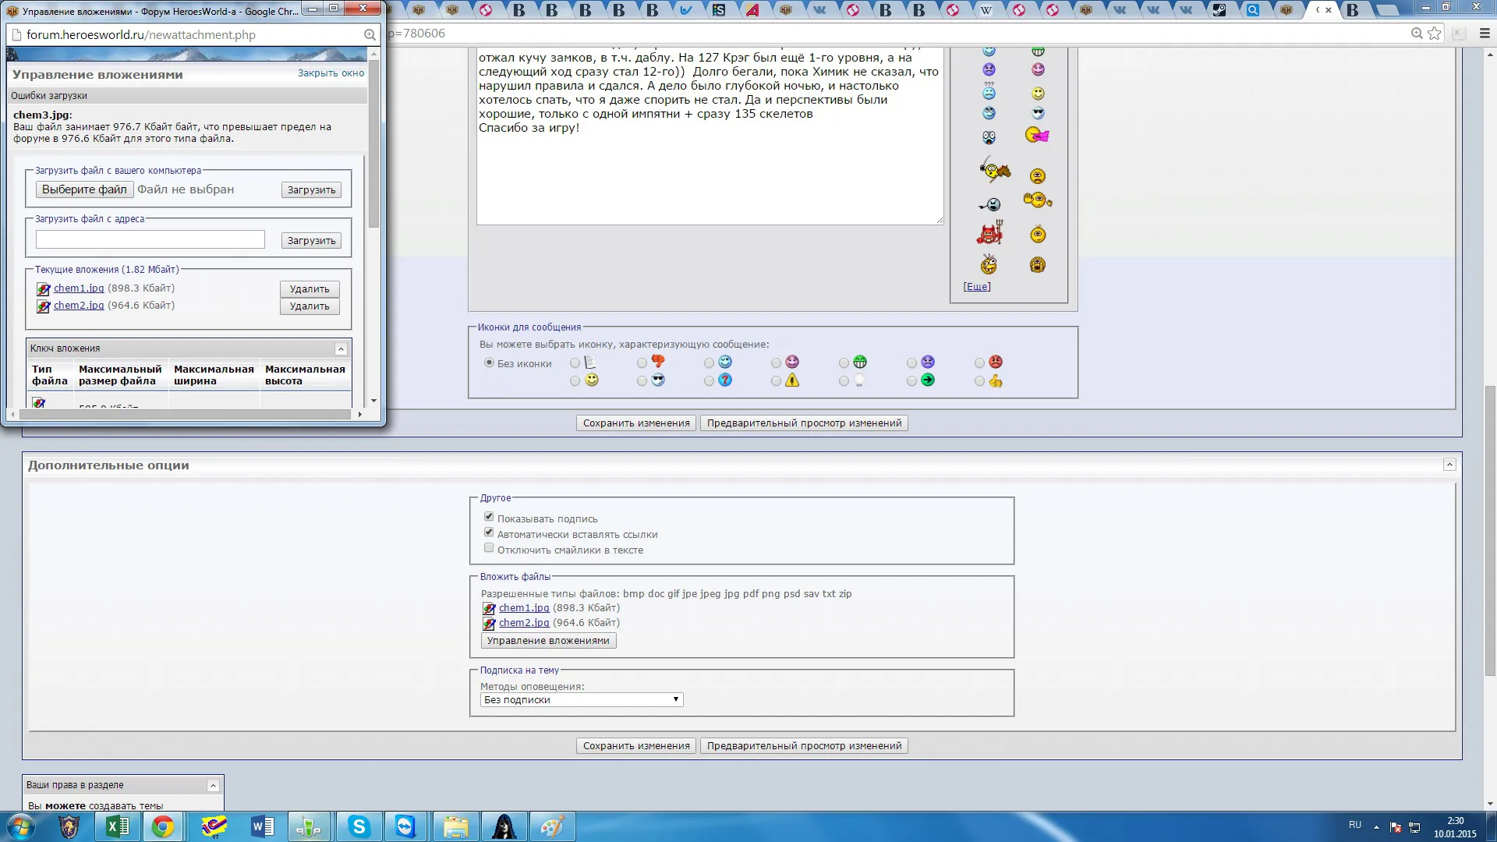Click the 'Управление вложениями' button
1497x842 pixels.
[548, 641]
